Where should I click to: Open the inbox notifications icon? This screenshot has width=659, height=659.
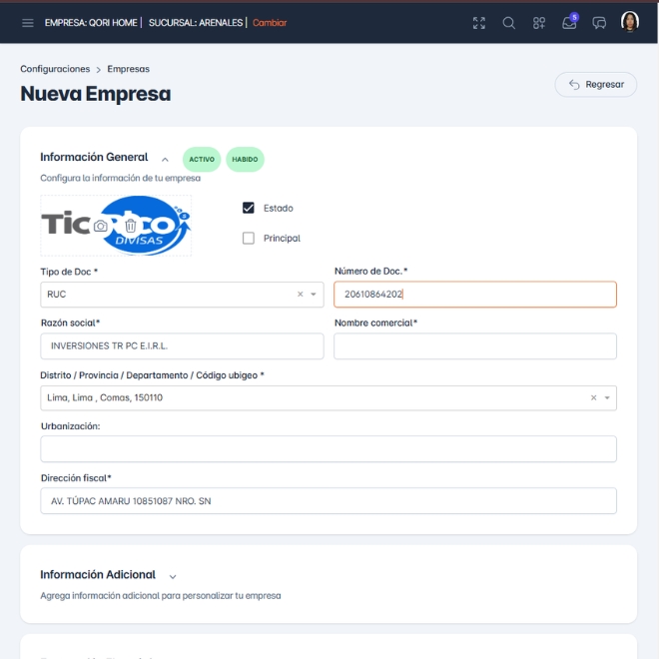point(569,23)
